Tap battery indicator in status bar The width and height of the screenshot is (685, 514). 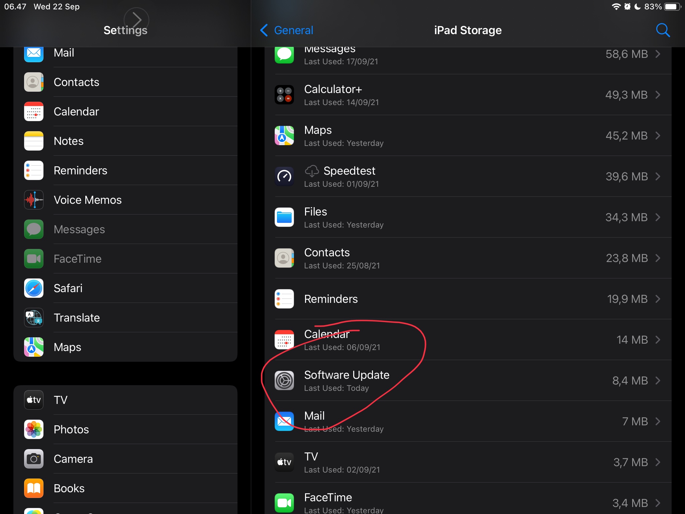coord(672,7)
